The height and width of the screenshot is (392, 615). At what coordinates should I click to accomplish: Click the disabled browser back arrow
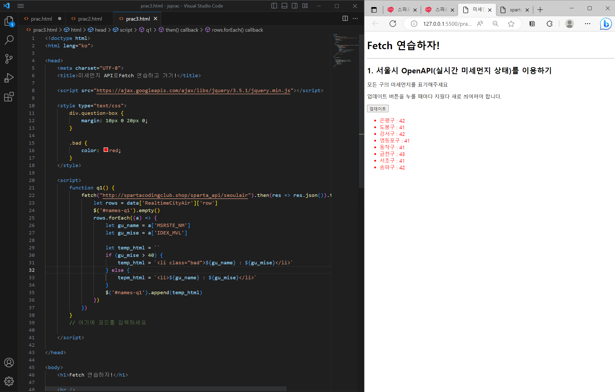point(376,24)
